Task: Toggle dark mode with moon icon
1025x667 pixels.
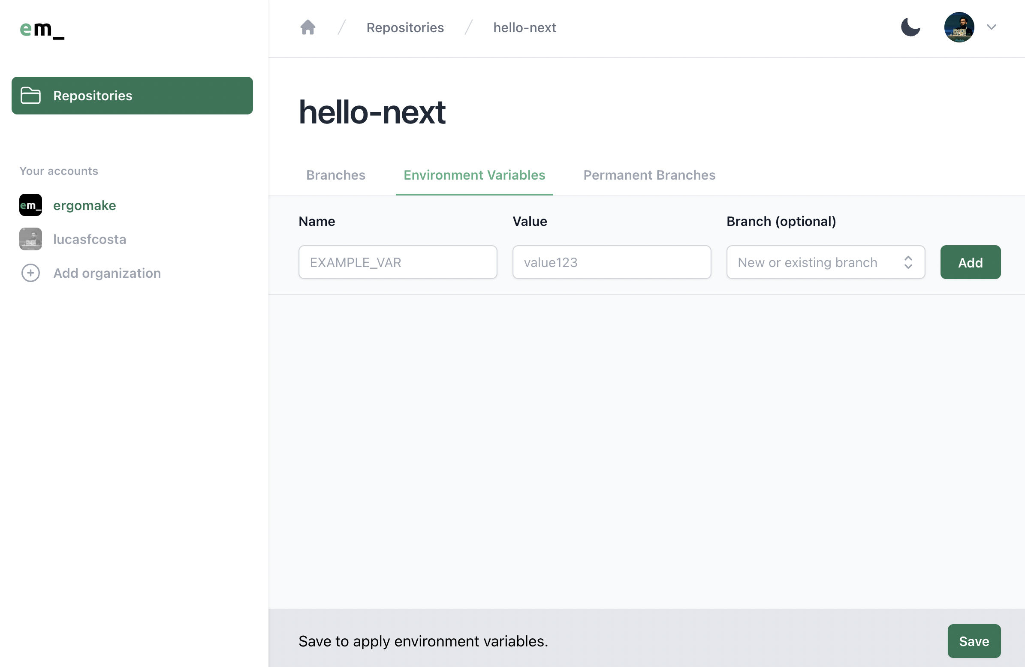Action: (x=910, y=27)
